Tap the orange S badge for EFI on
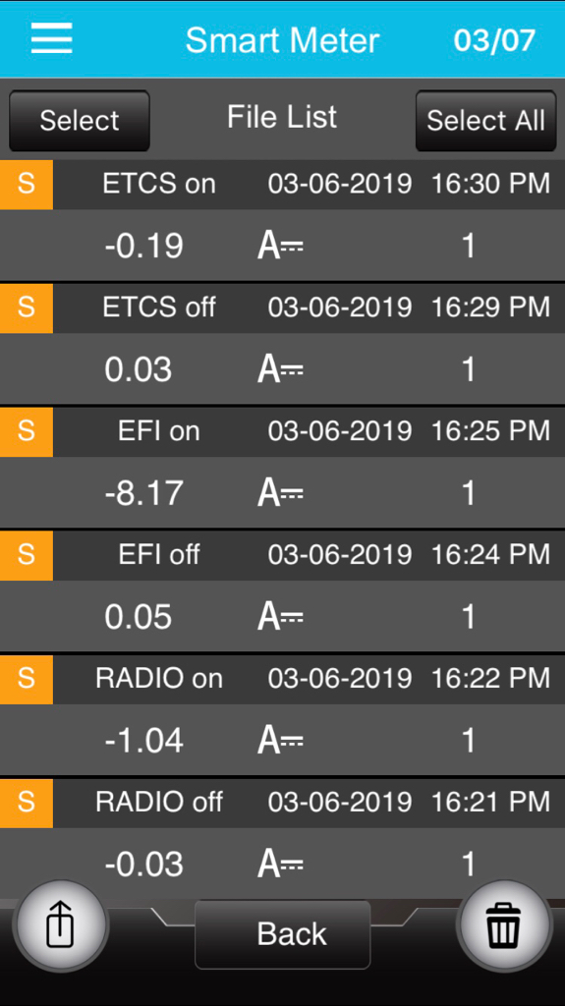This screenshot has height=1006, width=565. pos(27,432)
